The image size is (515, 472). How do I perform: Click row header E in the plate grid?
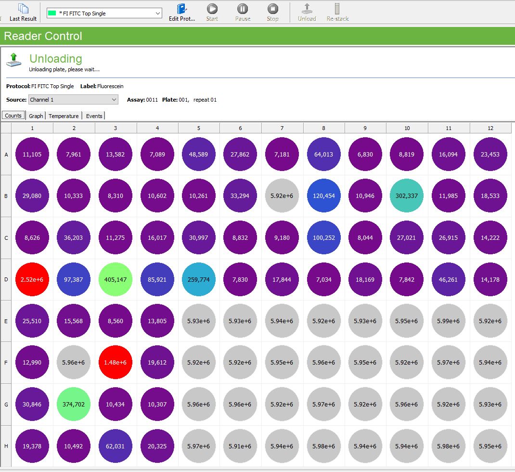6,321
